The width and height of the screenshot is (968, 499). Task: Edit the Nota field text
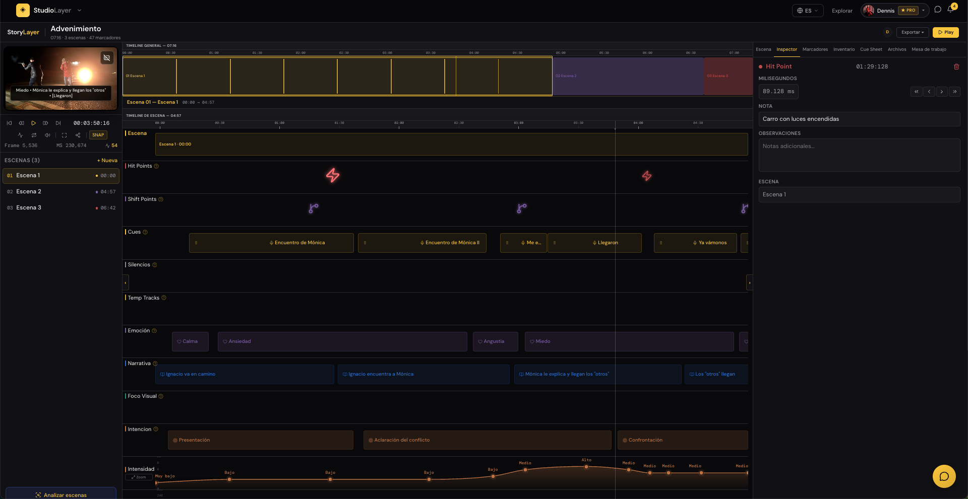pyautogui.click(x=859, y=119)
